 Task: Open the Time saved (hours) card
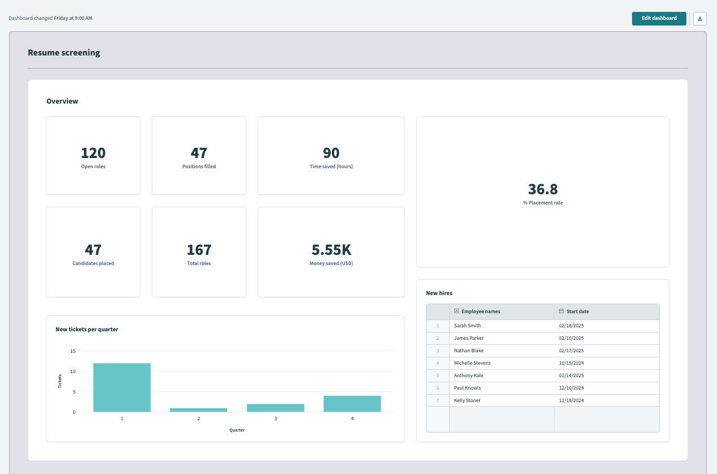coord(331,156)
